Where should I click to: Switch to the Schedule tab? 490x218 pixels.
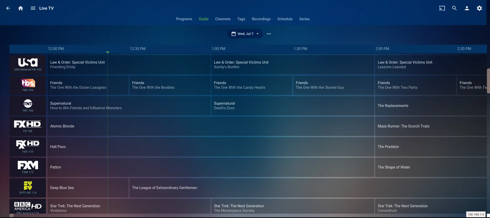[285, 19]
